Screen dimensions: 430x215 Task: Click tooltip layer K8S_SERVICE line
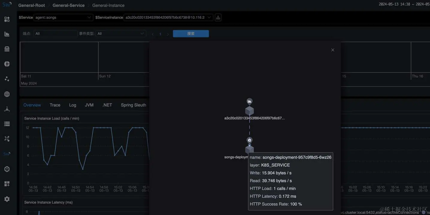click(x=270, y=165)
